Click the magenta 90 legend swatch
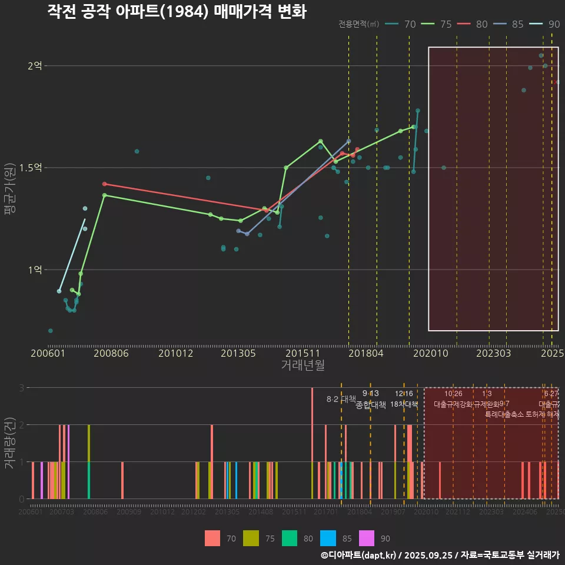The image size is (565, 565). pyautogui.click(x=366, y=538)
